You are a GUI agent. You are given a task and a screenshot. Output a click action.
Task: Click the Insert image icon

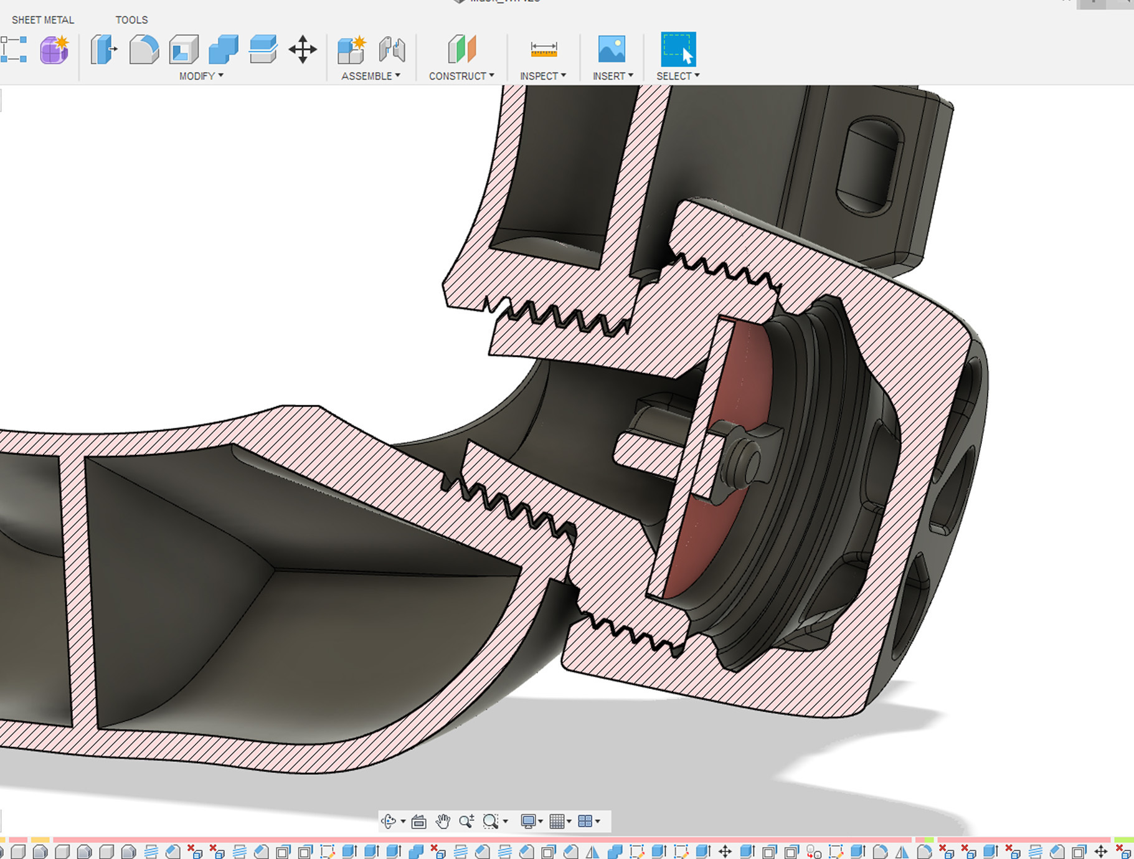(612, 49)
